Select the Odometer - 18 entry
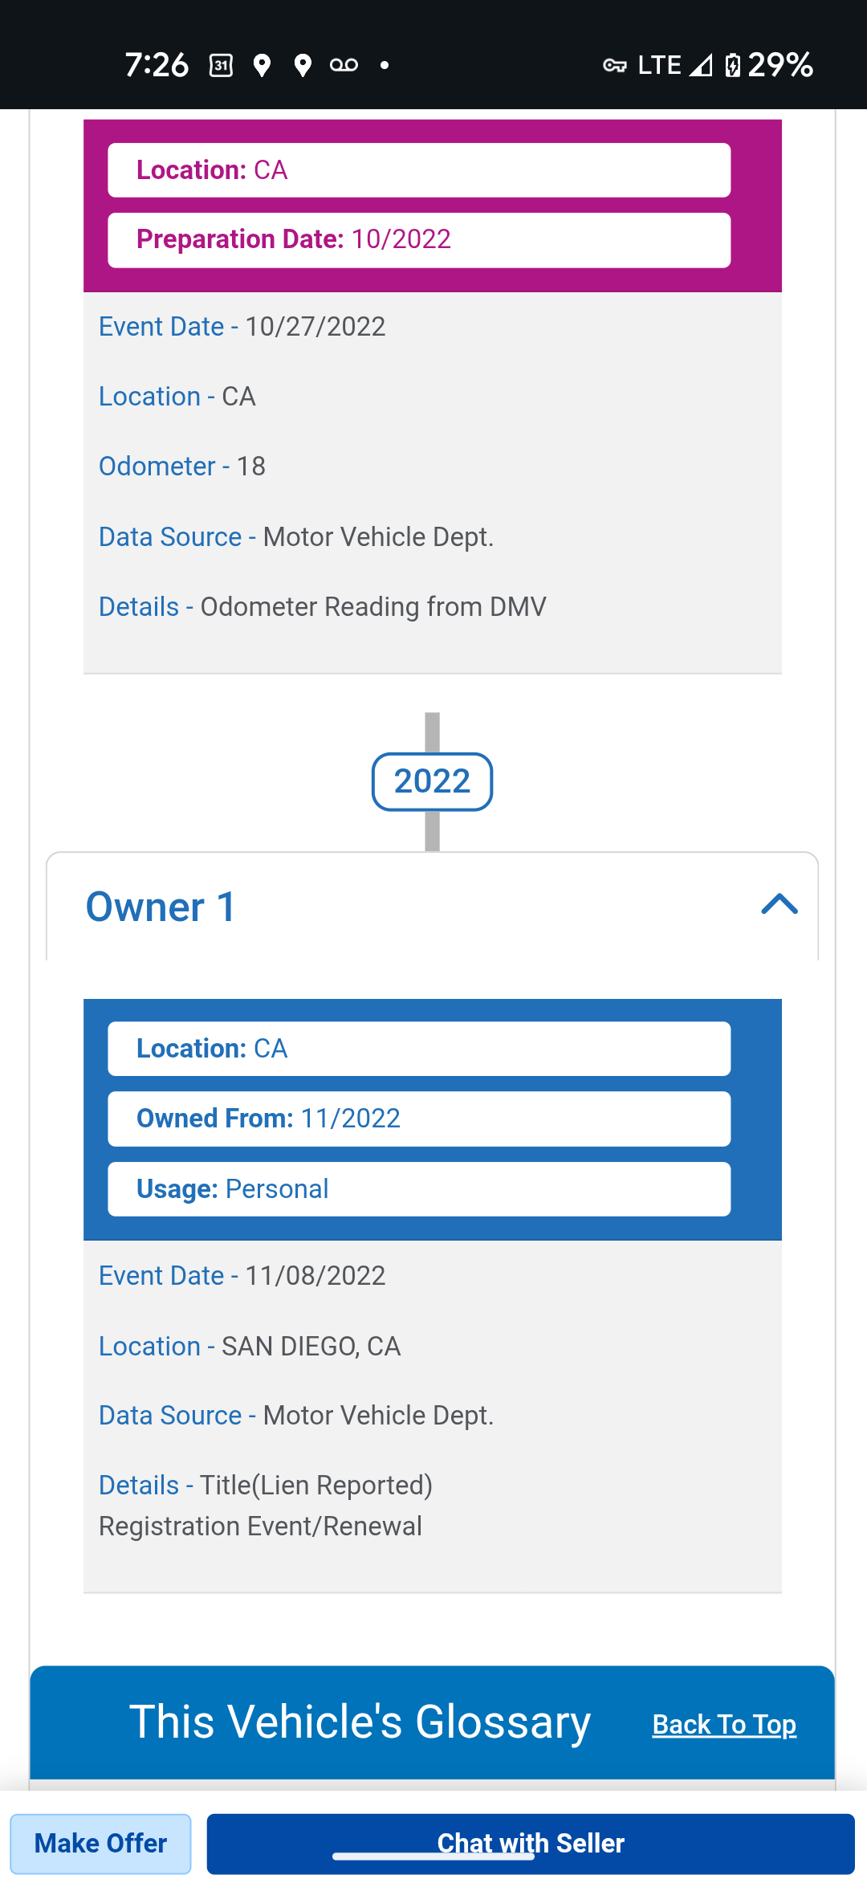 [182, 467]
